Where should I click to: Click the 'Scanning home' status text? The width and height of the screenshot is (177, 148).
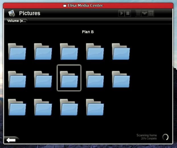pos(147,135)
